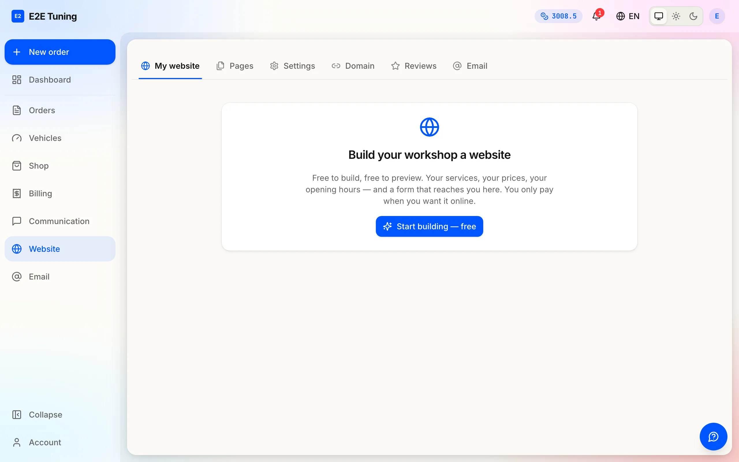Open the user avatar E menu
Image resolution: width=739 pixels, height=462 pixels.
(x=717, y=16)
